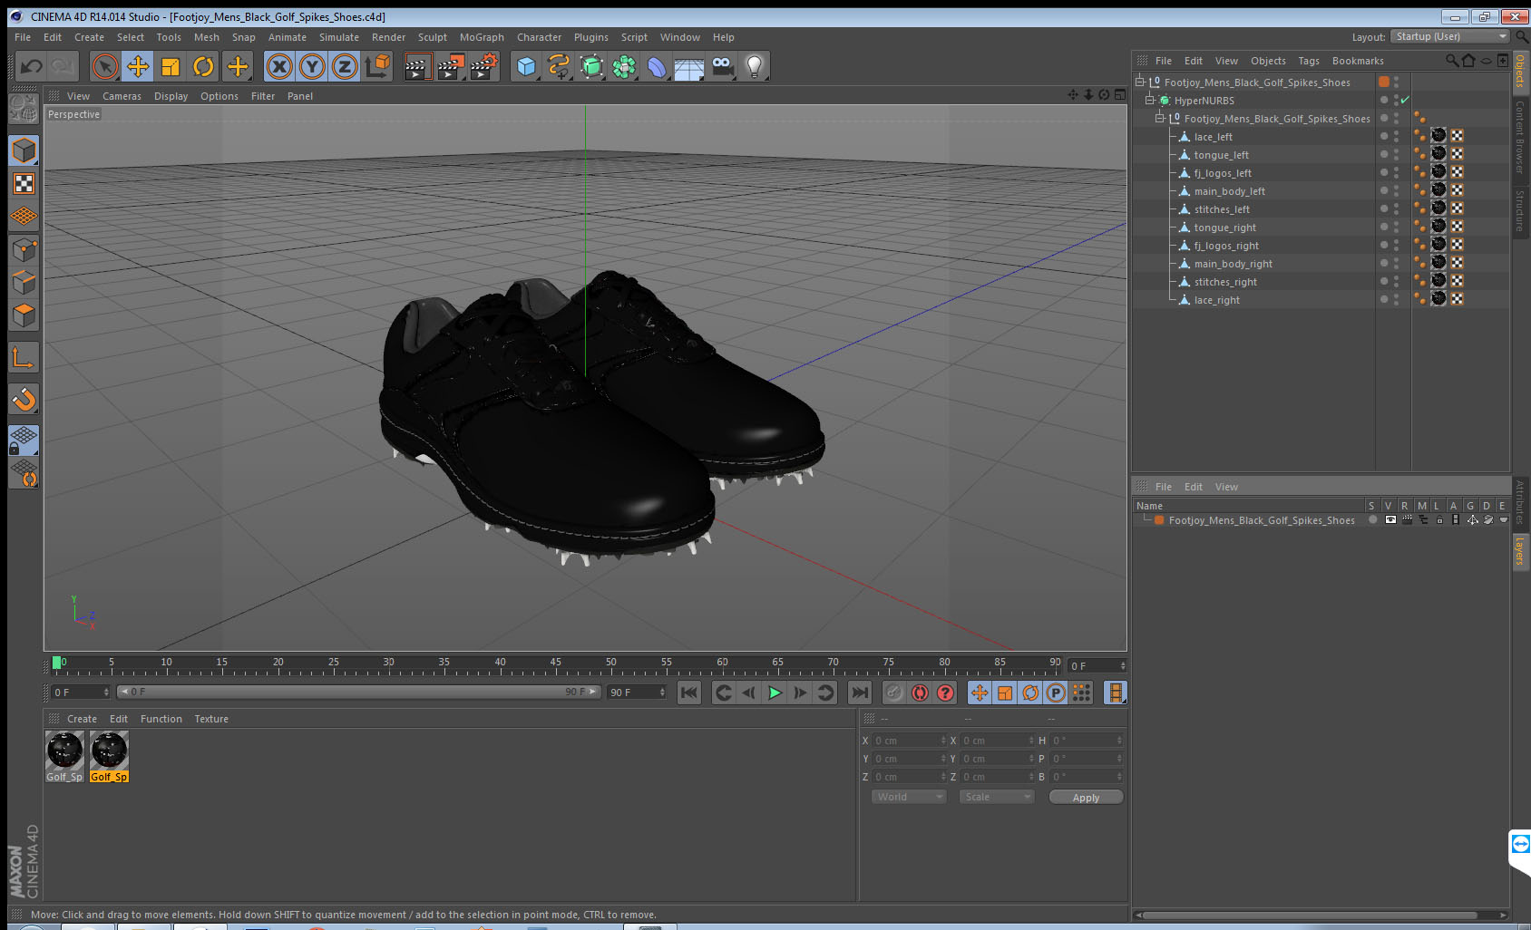Click timeline preview range slider bar
1531x930 pixels.
358,692
